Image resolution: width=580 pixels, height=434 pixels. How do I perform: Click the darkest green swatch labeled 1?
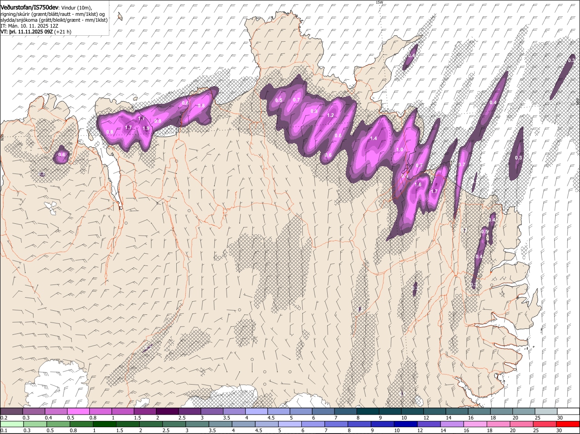[105, 424]
